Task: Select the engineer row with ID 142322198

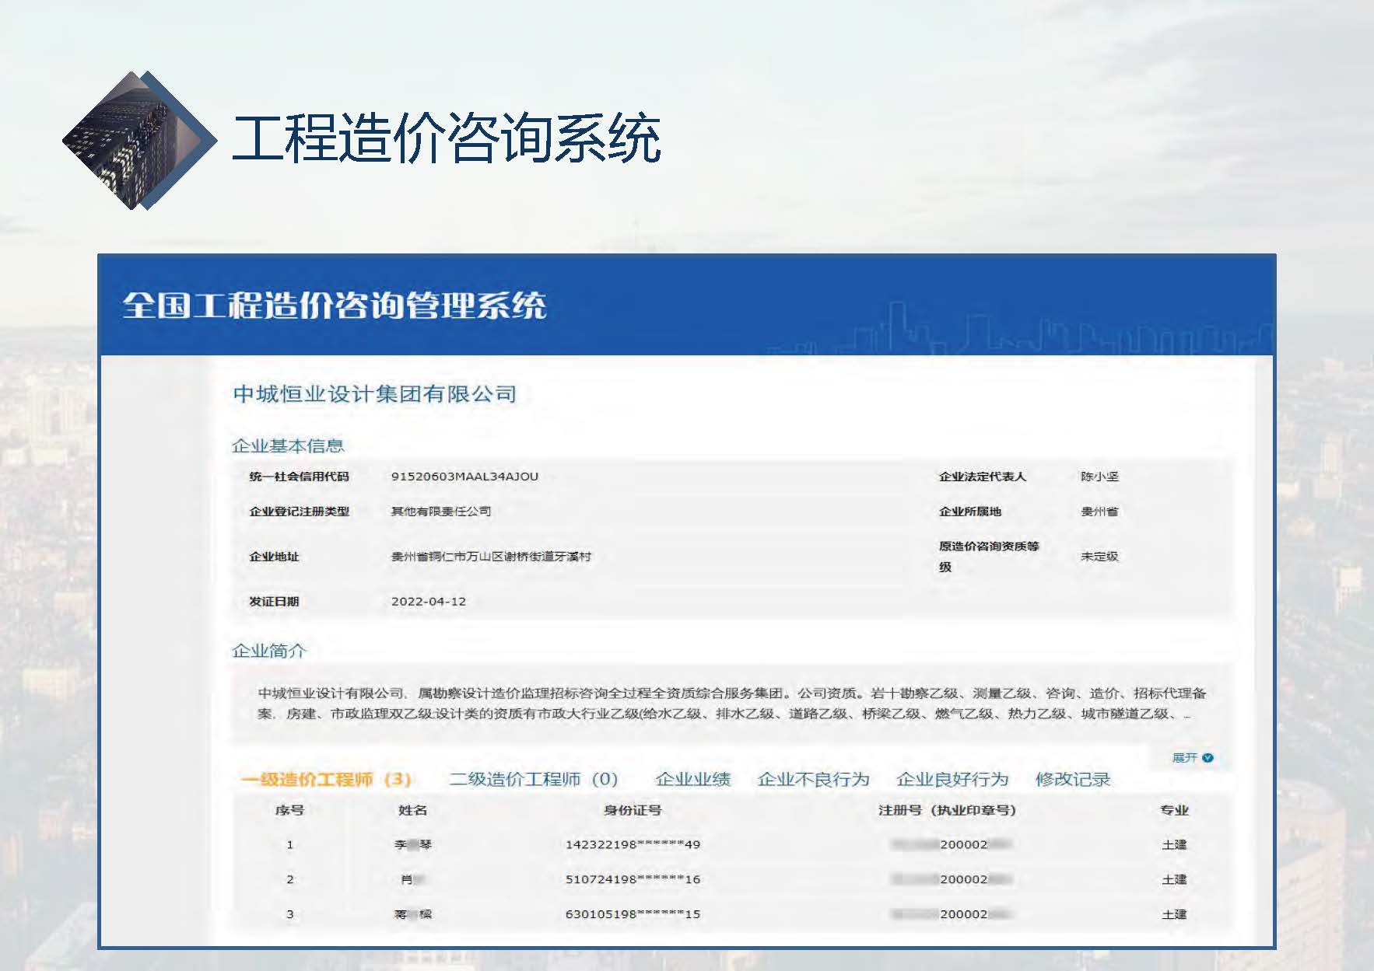Action: 633,844
